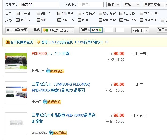Tick the 如实描述 checkbox
Viewport: 167px width, 140px height.
[x=80, y=13]
